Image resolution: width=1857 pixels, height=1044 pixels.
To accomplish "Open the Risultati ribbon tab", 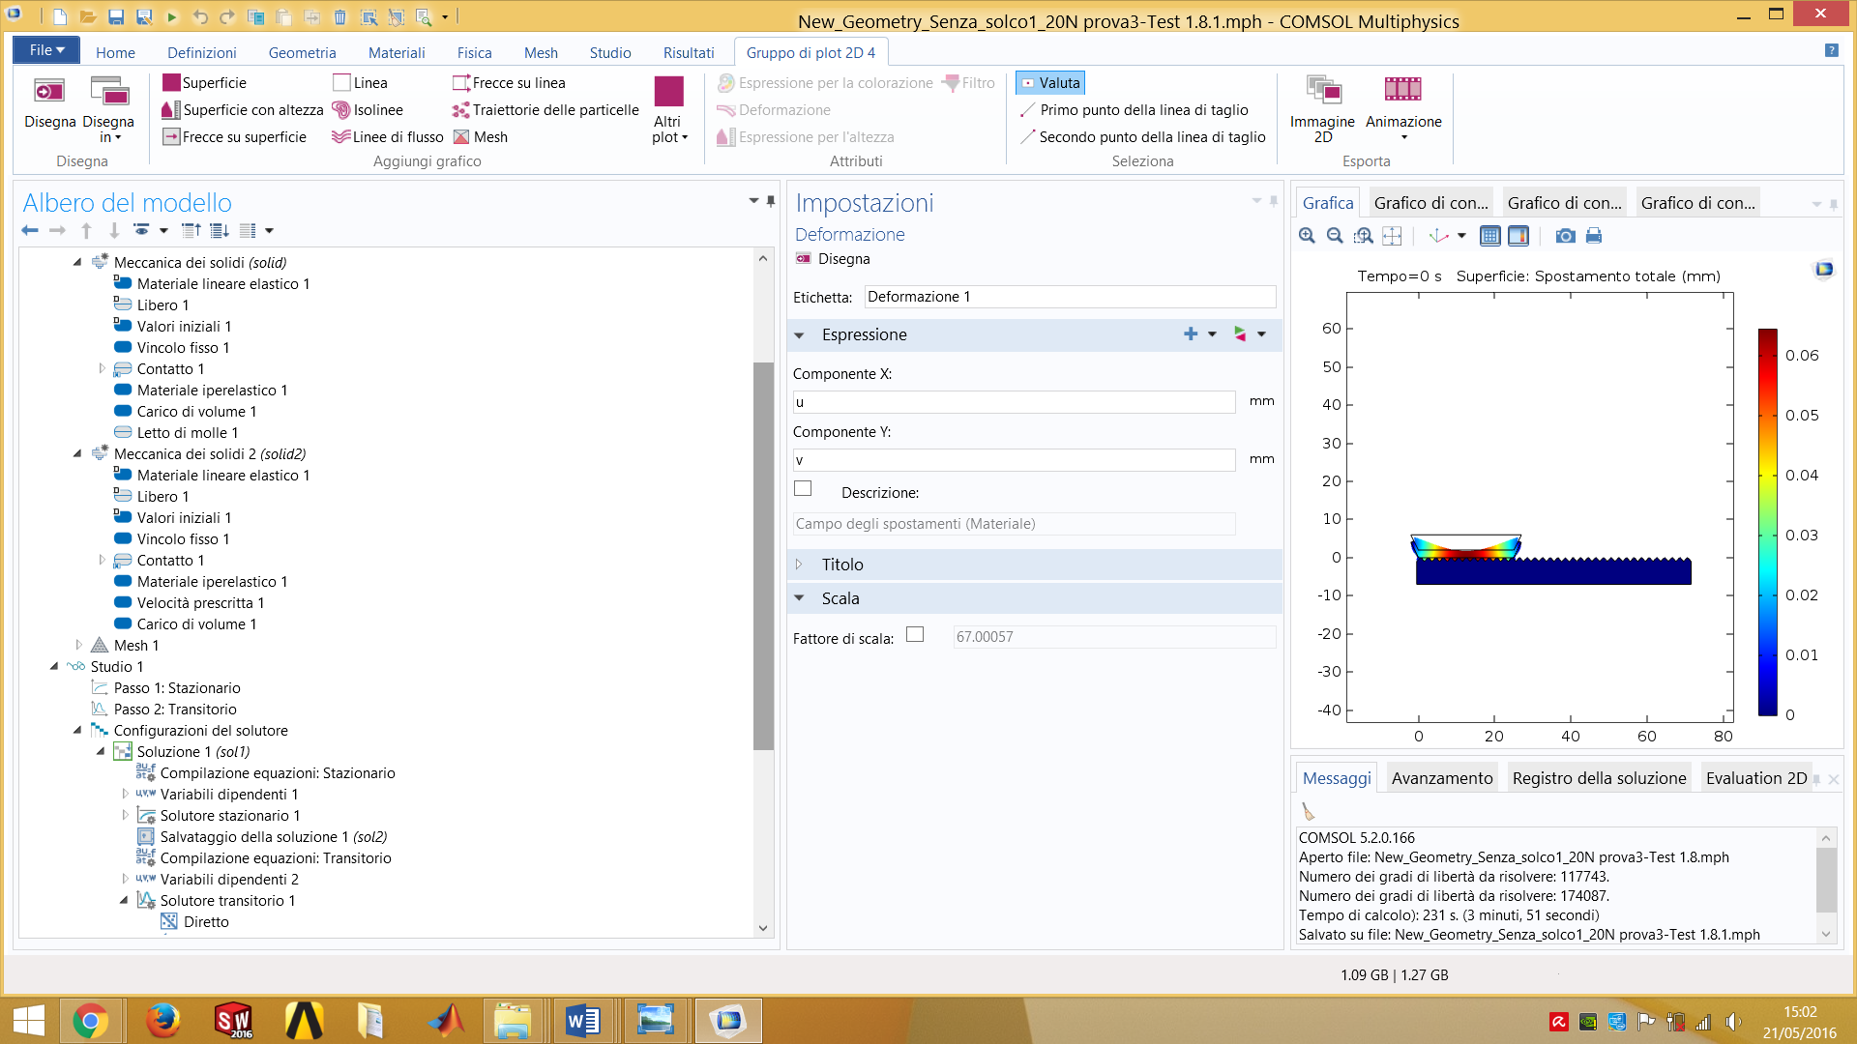I will (x=688, y=53).
